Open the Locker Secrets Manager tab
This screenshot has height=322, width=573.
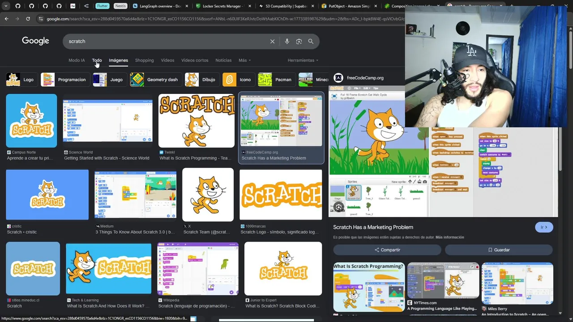[x=222, y=6]
